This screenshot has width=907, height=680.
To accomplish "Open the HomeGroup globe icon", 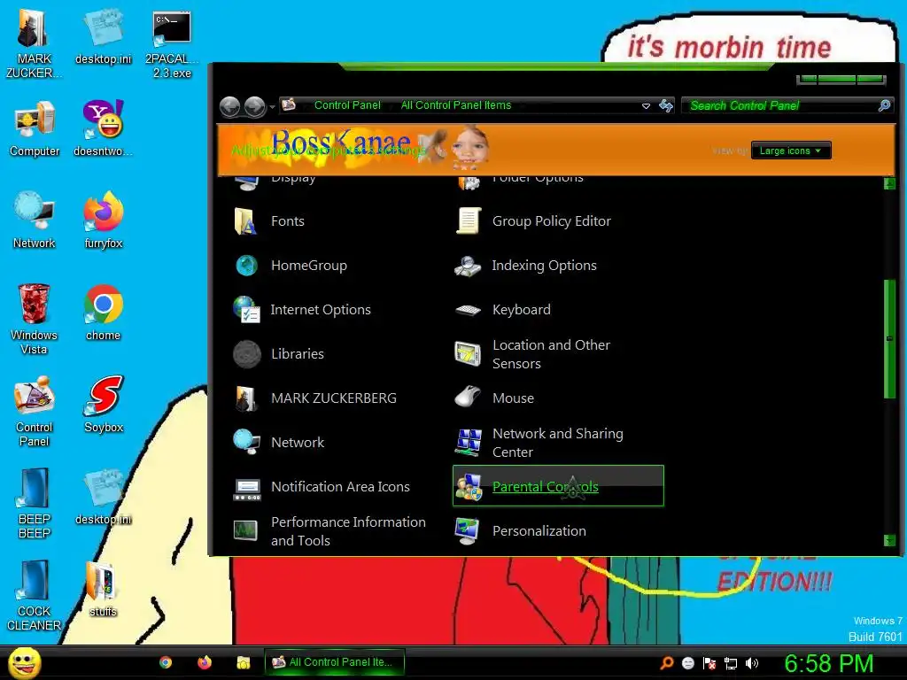I will point(246,266).
